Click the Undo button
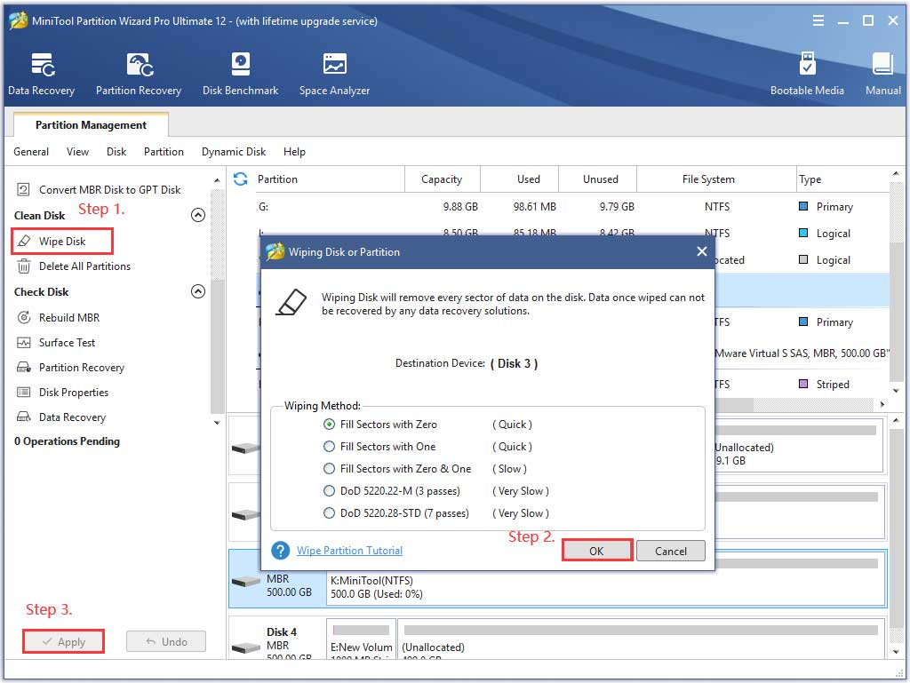 click(166, 641)
